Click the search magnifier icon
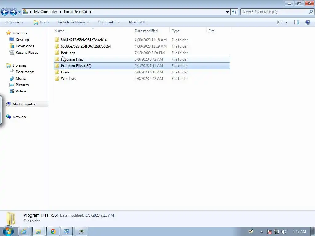Viewport: 315px width, 236px height. pyautogui.click(x=311, y=12)
